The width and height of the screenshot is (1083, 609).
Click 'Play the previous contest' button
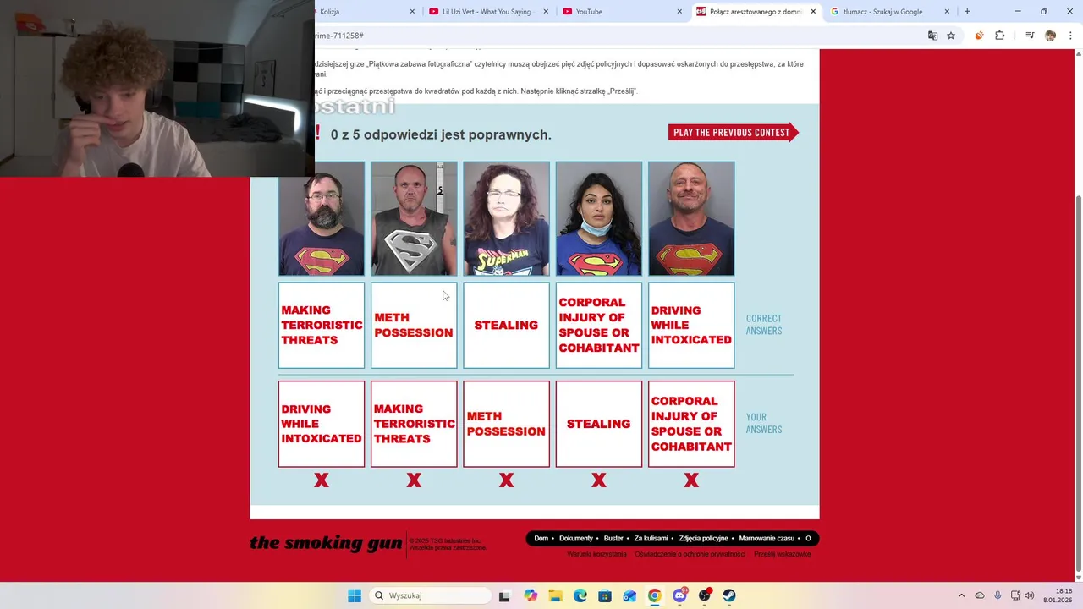pos(733,133)
